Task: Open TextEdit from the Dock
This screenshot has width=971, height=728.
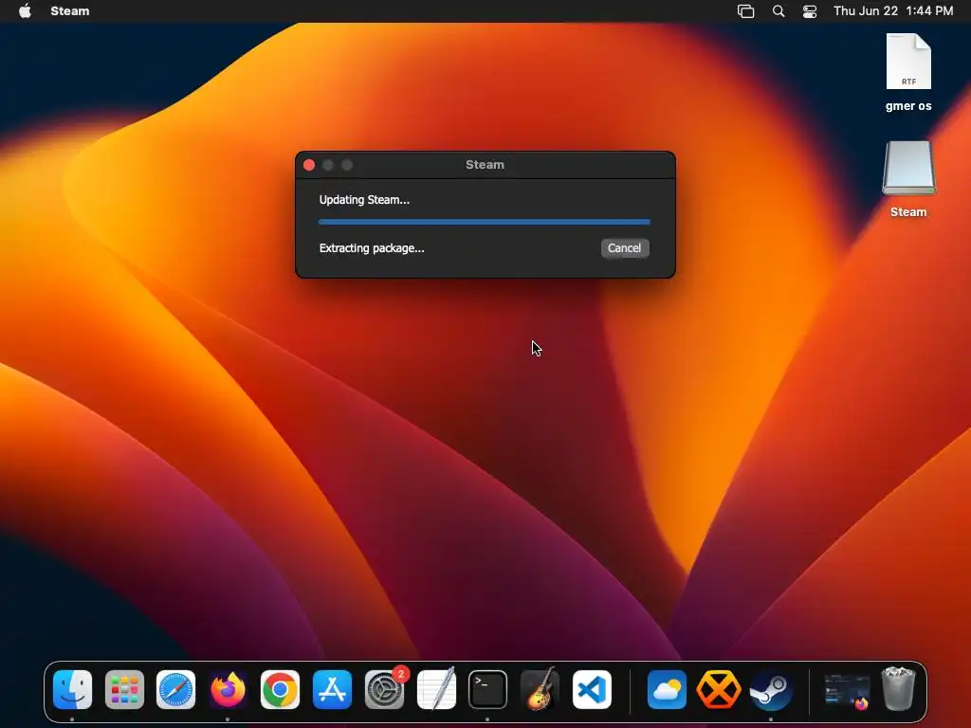Action: click(436, 689)
